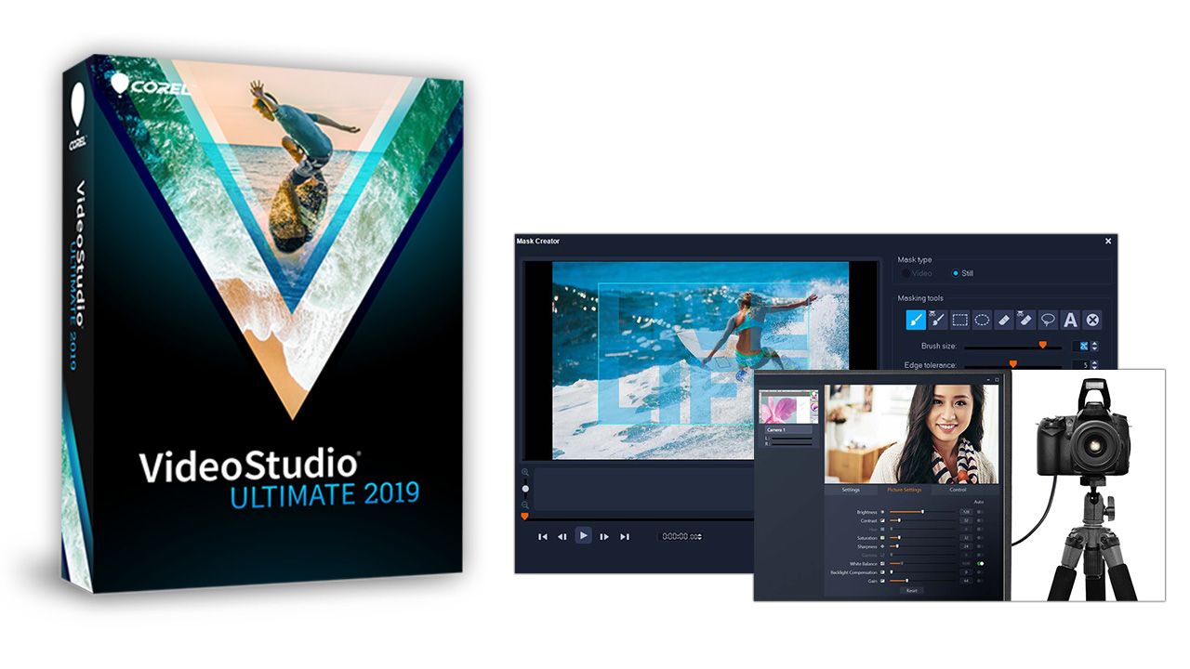
Task: Choose the Rectangle mask tool
Action: click(960, 320)
